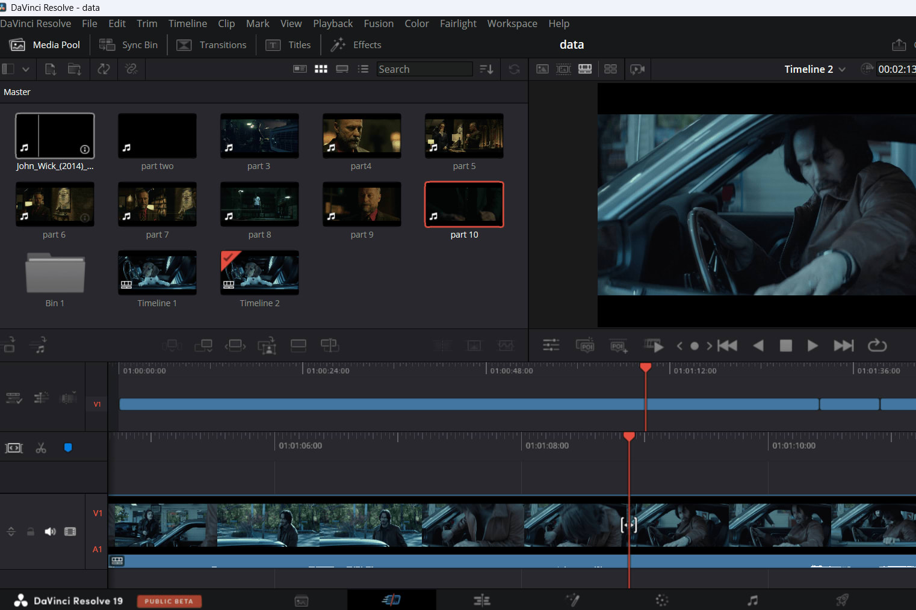Switch to the Fusion page
This screenshot has width=916, height=610.
572,600
